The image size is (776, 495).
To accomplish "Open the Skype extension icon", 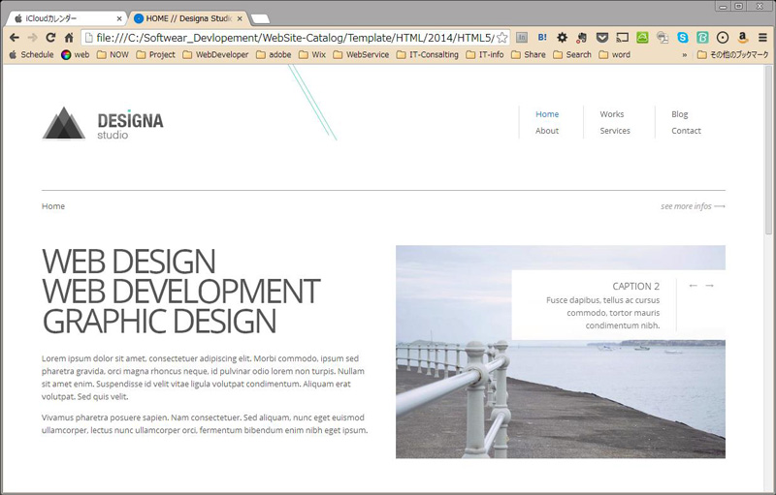I will [683, 37].
